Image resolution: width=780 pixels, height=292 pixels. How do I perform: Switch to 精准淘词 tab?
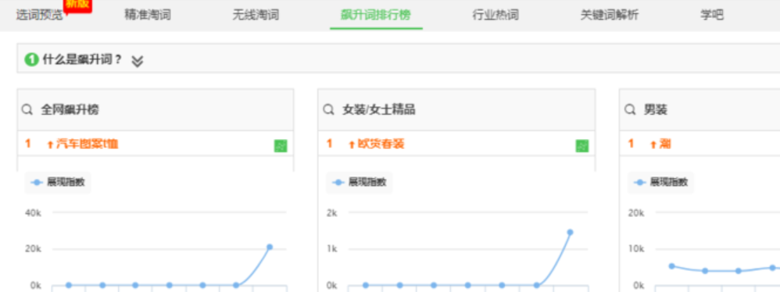148,15
